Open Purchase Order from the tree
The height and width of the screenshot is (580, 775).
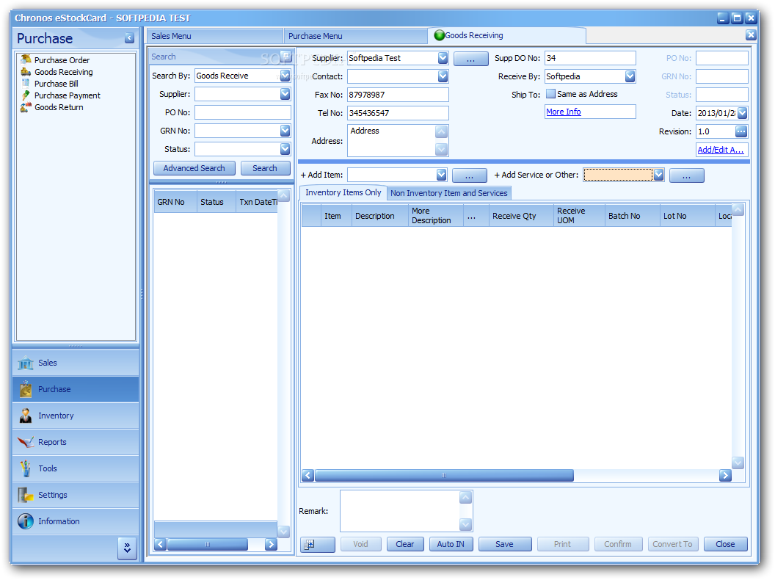[62, 59]
